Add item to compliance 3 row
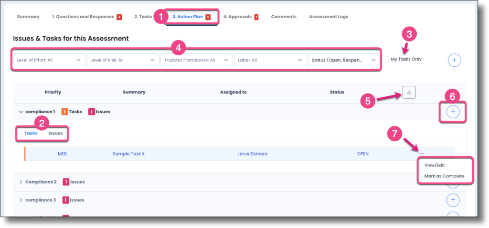 click(453, 200)
